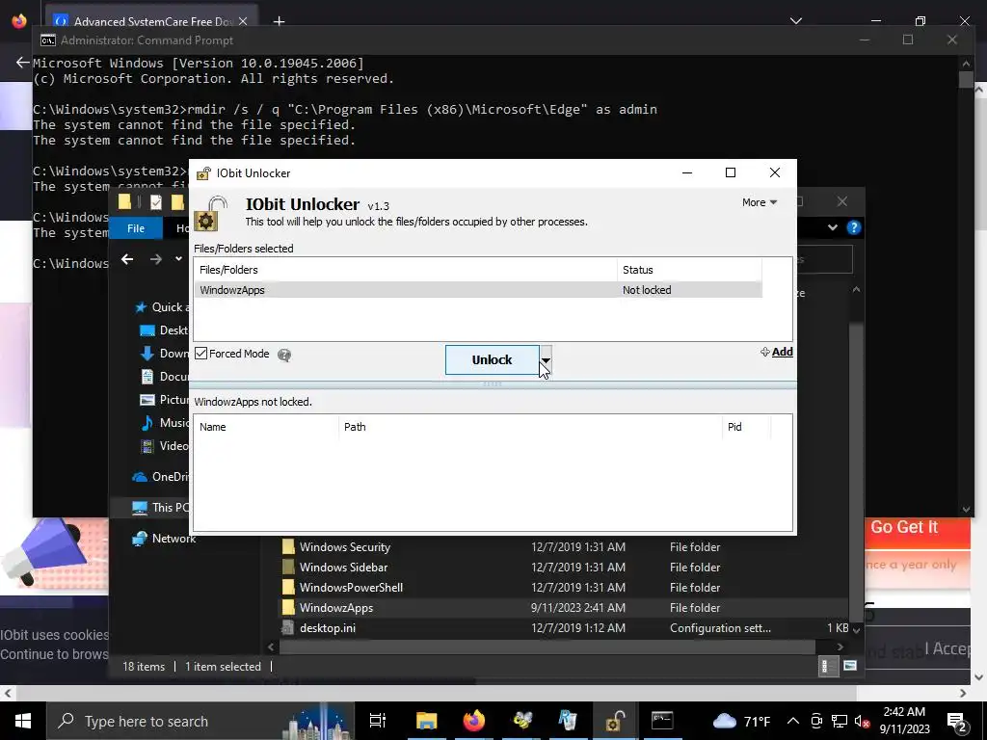Expand the Explorer ribbon chevron
This screenshot has height=740, width=987.
click(832, 227)
